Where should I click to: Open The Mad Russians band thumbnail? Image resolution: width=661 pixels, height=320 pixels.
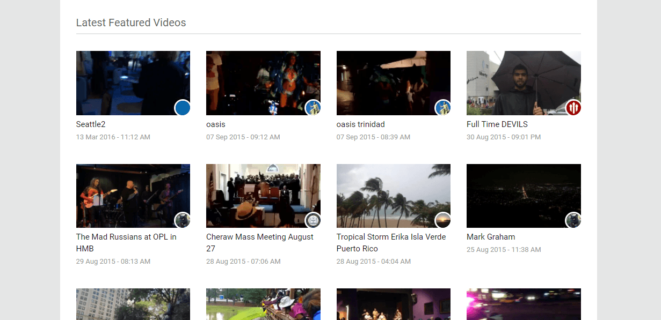click(x=133, y=196)
